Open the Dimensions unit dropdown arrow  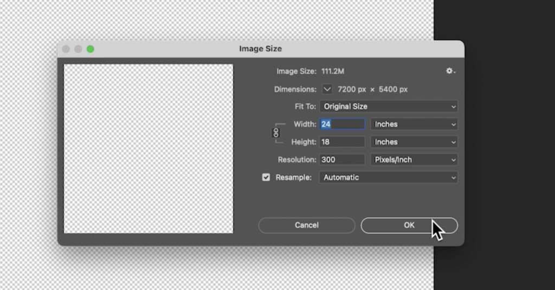[327, 89]
